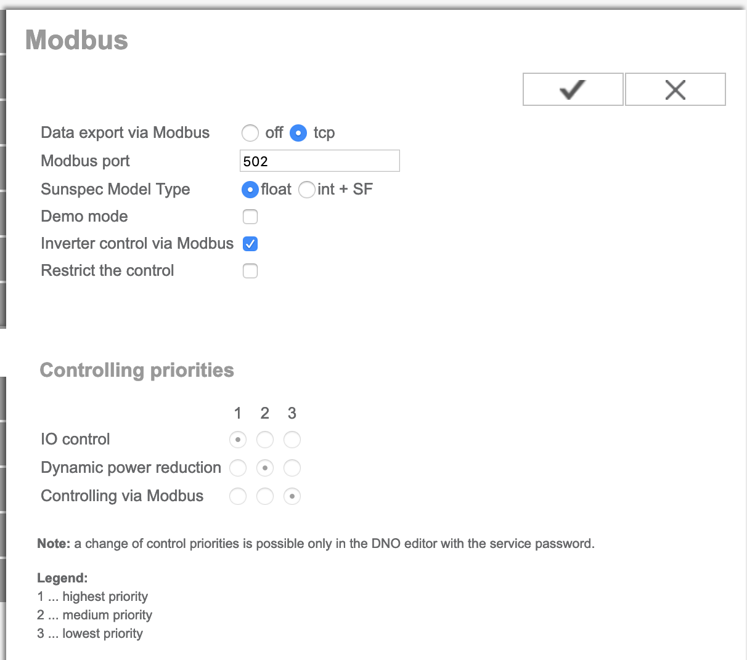
Task: Enable the Demo mode checkbox
Action: point(250,217)
